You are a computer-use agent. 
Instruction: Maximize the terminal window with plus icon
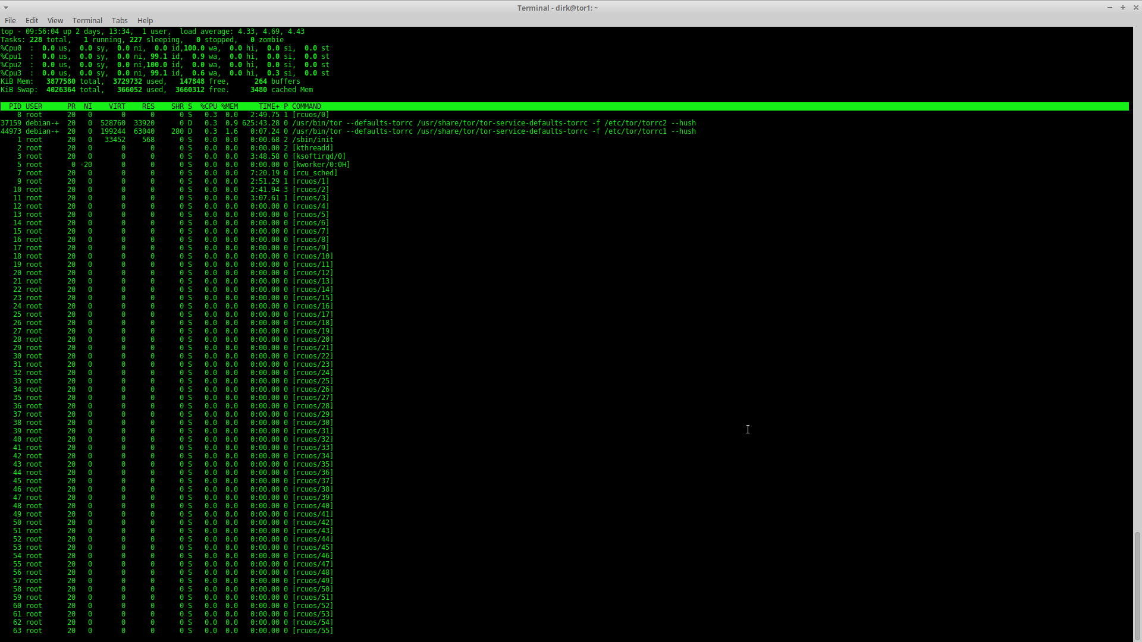point(1123,8)
